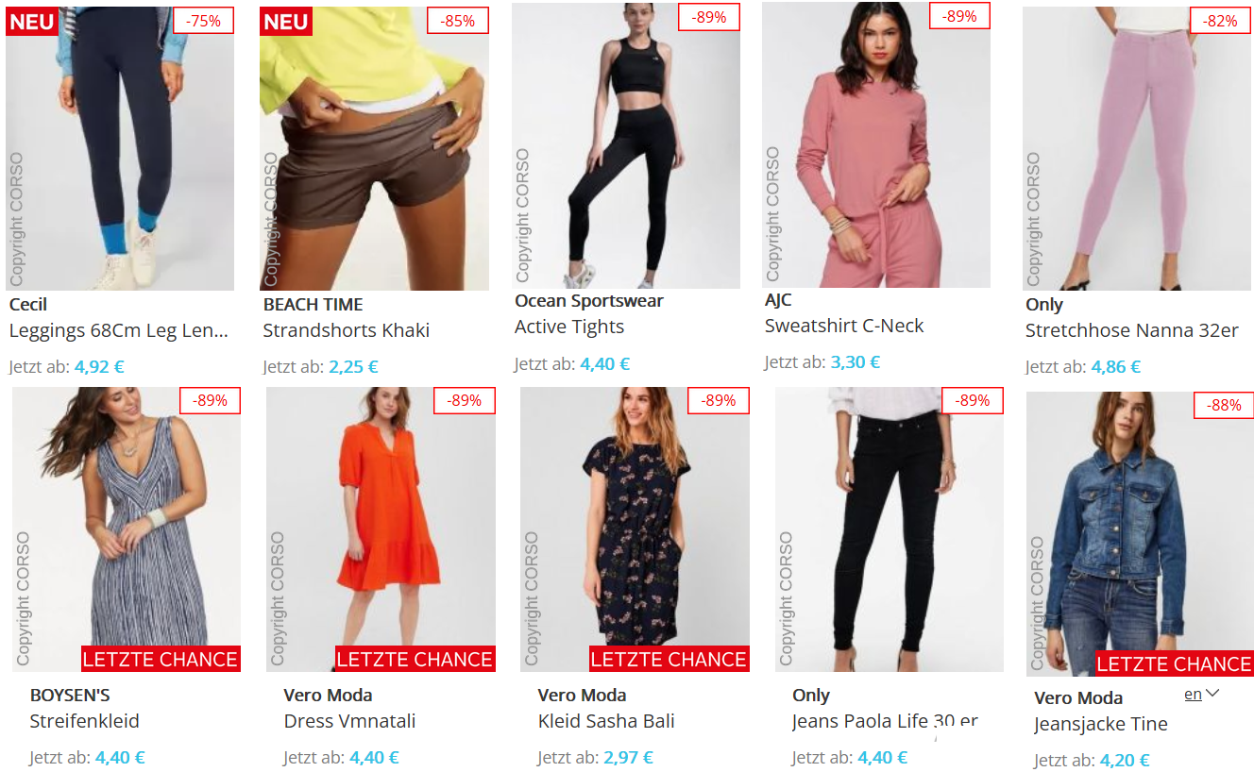Open the denim Jeansjacke Tine image
The image size is (1254, 772).
tap(1140, 534)
